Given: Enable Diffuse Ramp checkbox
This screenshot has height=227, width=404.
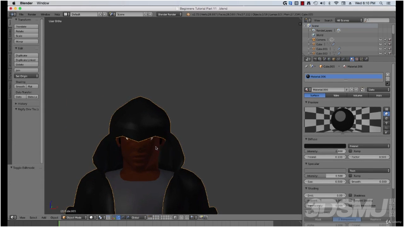Looking at the screenshot, I should [x=350, y=151].
